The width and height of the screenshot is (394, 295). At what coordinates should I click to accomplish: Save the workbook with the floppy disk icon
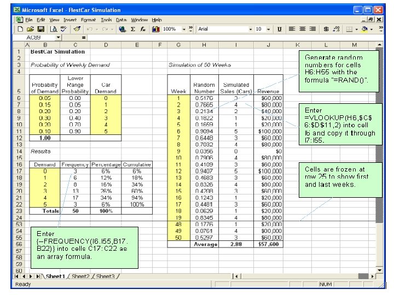(x=41, y=29)
